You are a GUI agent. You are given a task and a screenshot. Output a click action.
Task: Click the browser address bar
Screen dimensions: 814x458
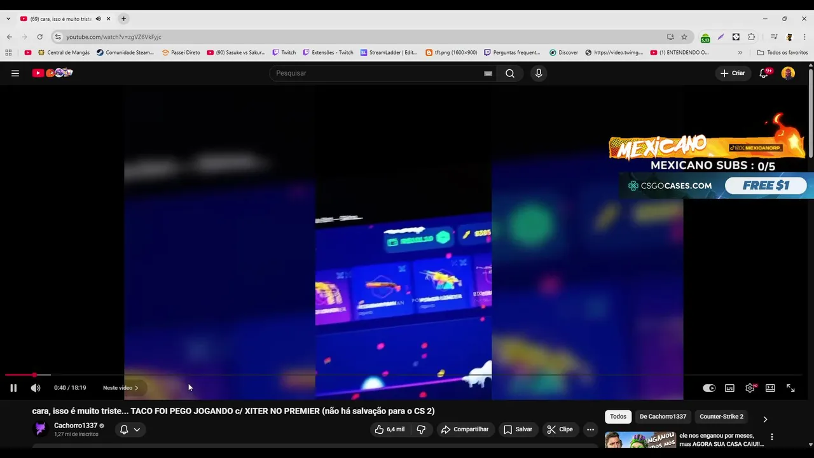[x=362, y=37]
